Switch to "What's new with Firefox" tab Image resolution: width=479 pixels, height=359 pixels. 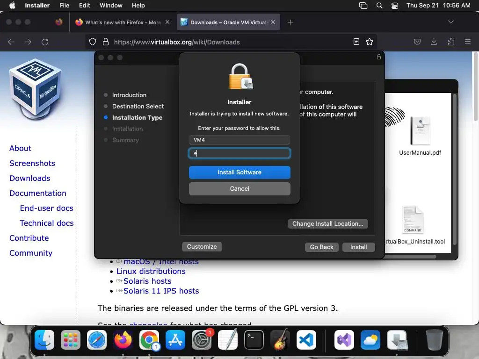[122, 22]
